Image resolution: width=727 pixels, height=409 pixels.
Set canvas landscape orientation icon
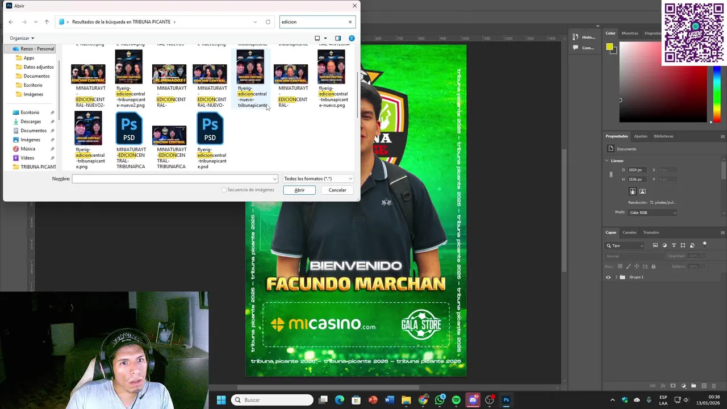pos(642,191)
